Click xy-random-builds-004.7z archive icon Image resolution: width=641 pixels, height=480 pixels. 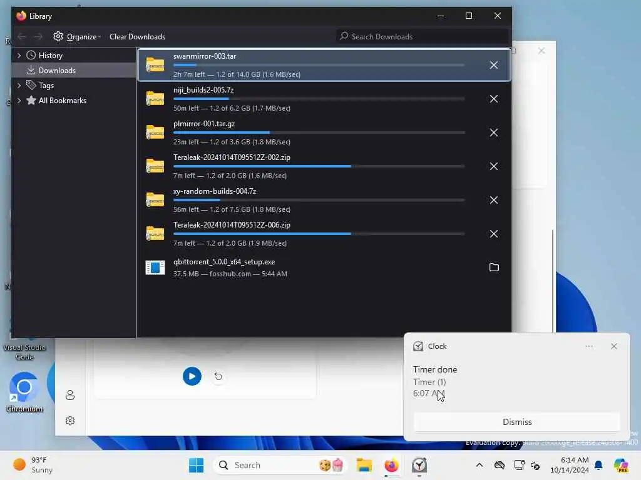155,200
